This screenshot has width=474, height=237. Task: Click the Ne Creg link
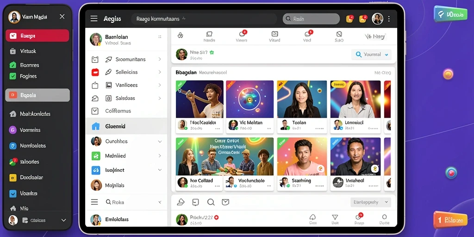coord(382,73)
